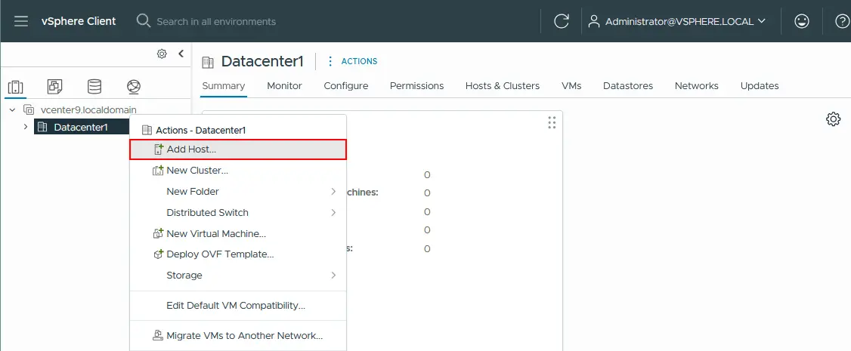The image size is (851, 351).
Task: Open the hamburger main menu
Action: [x=20, y=21]
